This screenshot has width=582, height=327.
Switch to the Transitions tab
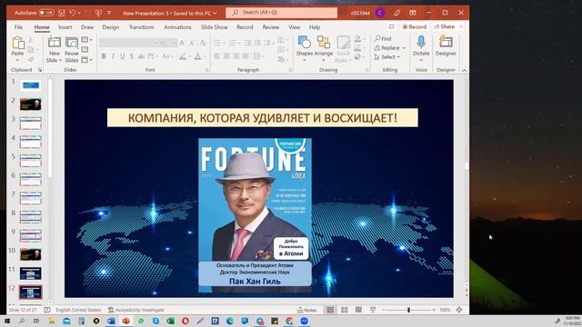[142, 27]
